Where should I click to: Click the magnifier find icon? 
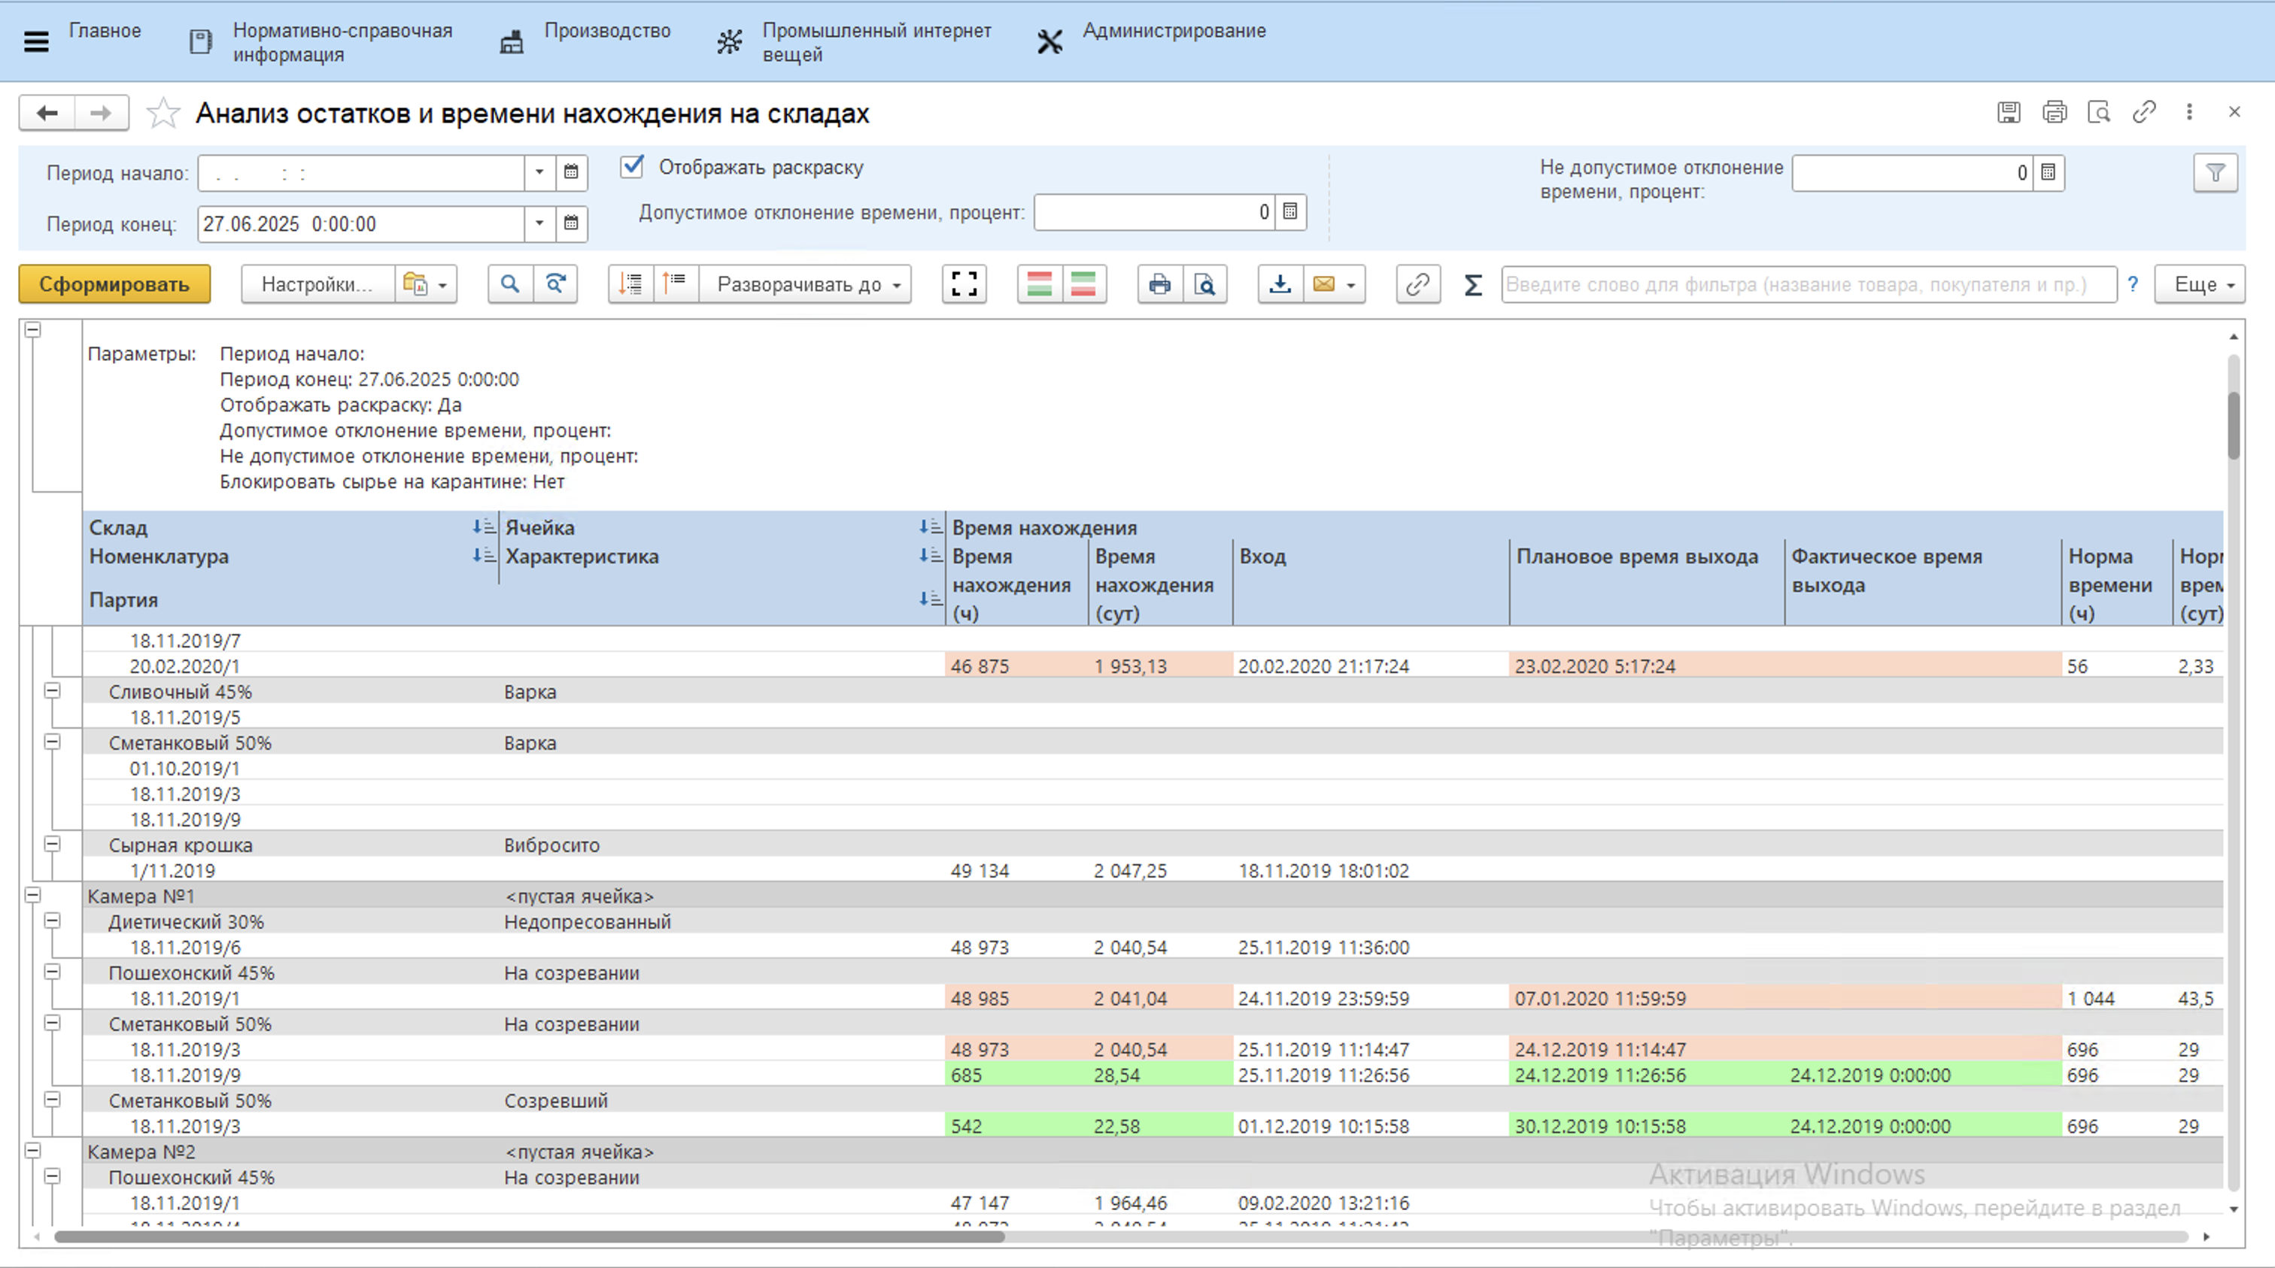coord(509,284)
